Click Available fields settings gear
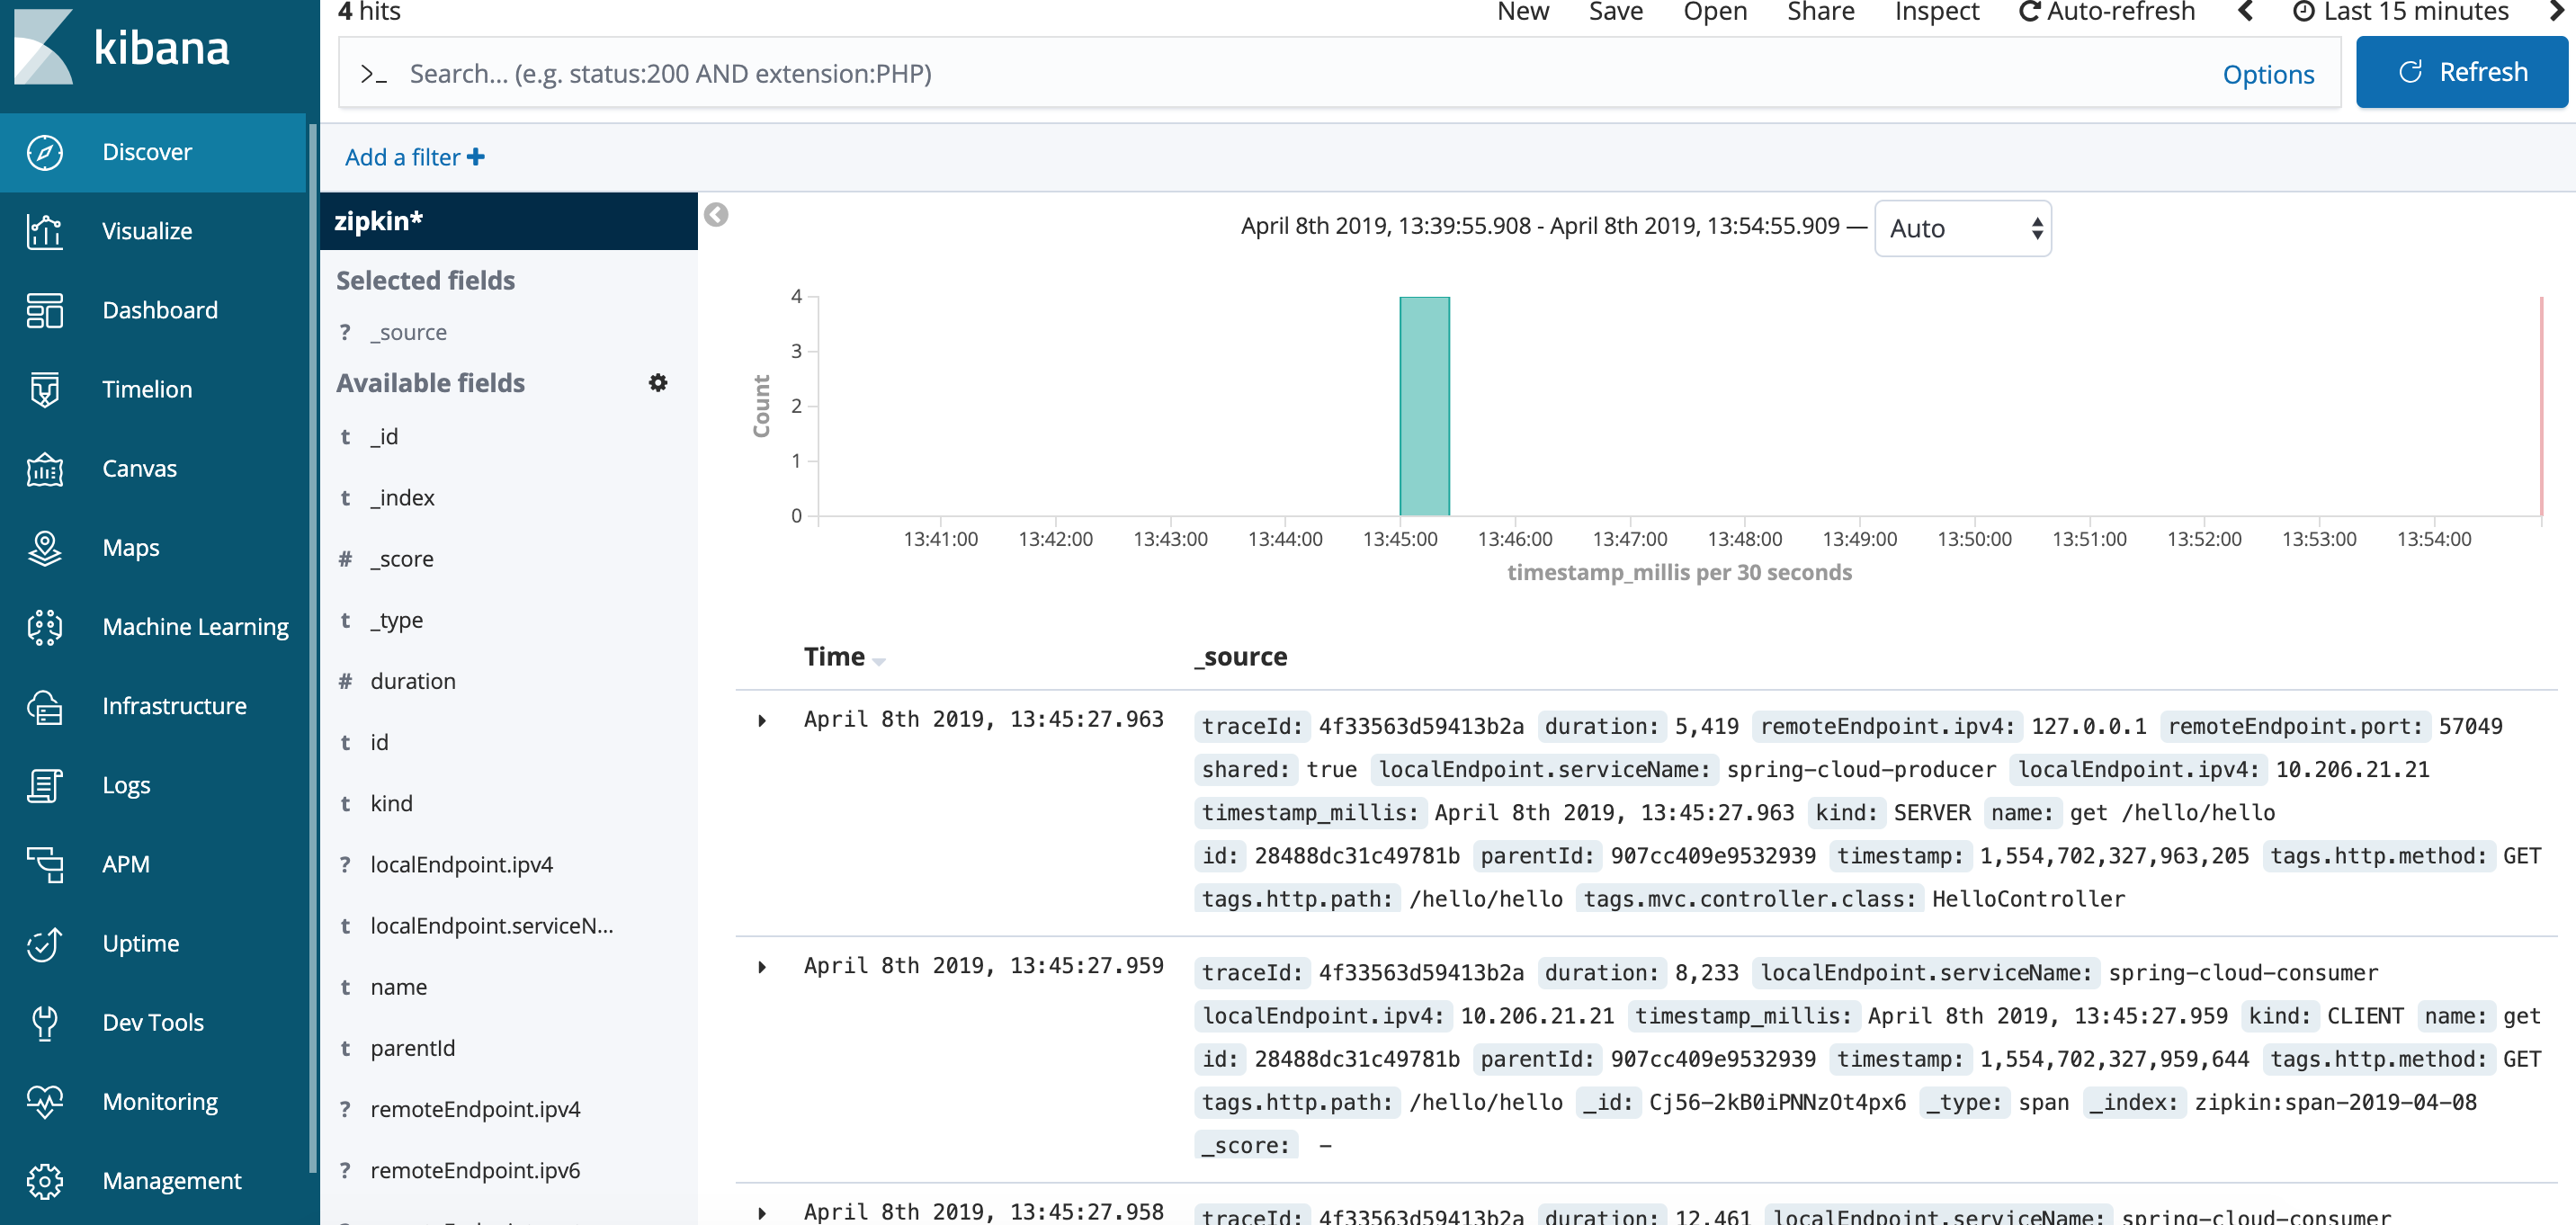This screenshot has height=1225, width=2576. pos(658,383)
